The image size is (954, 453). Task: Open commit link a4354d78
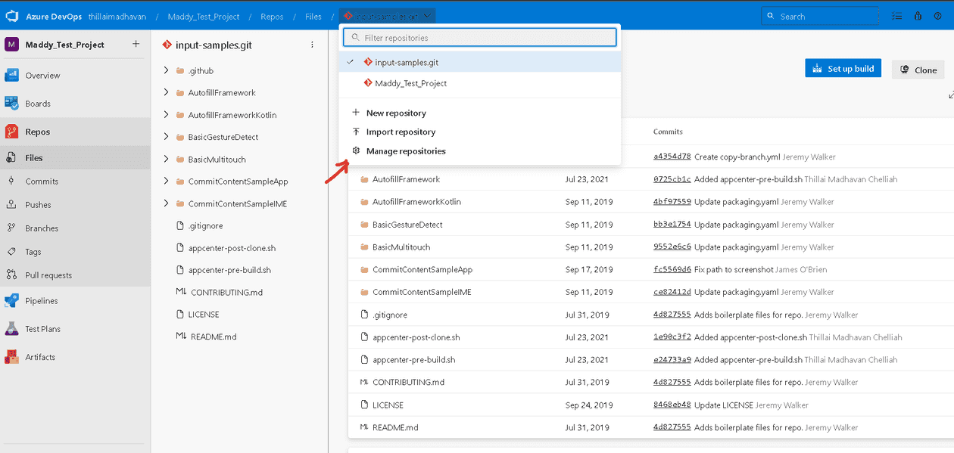[671, 157]
